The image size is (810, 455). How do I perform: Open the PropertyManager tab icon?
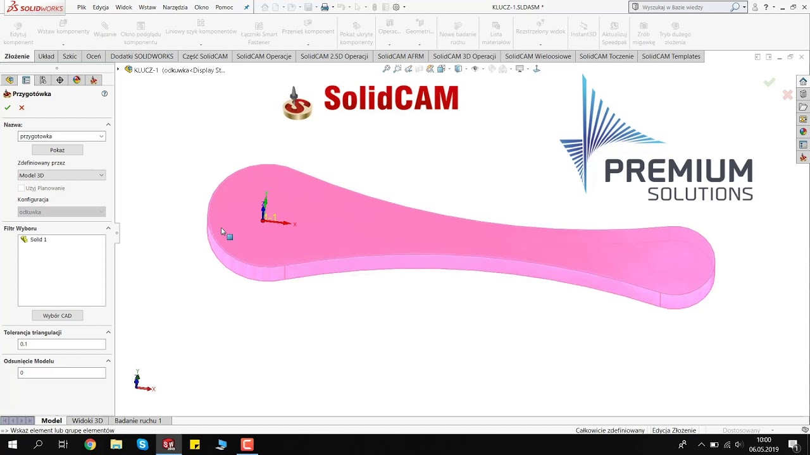click(x=26, y=80)
